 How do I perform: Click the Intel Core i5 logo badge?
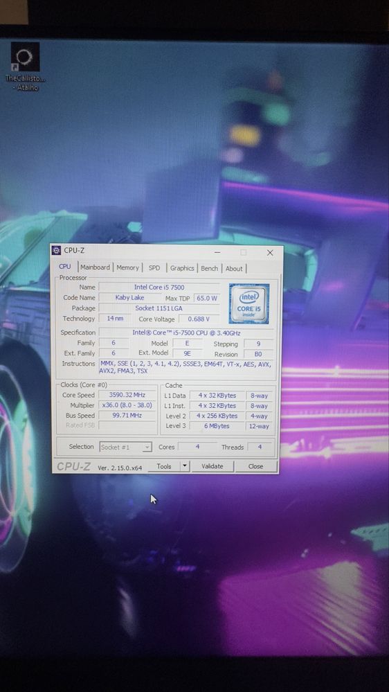[x=249, y=303]
